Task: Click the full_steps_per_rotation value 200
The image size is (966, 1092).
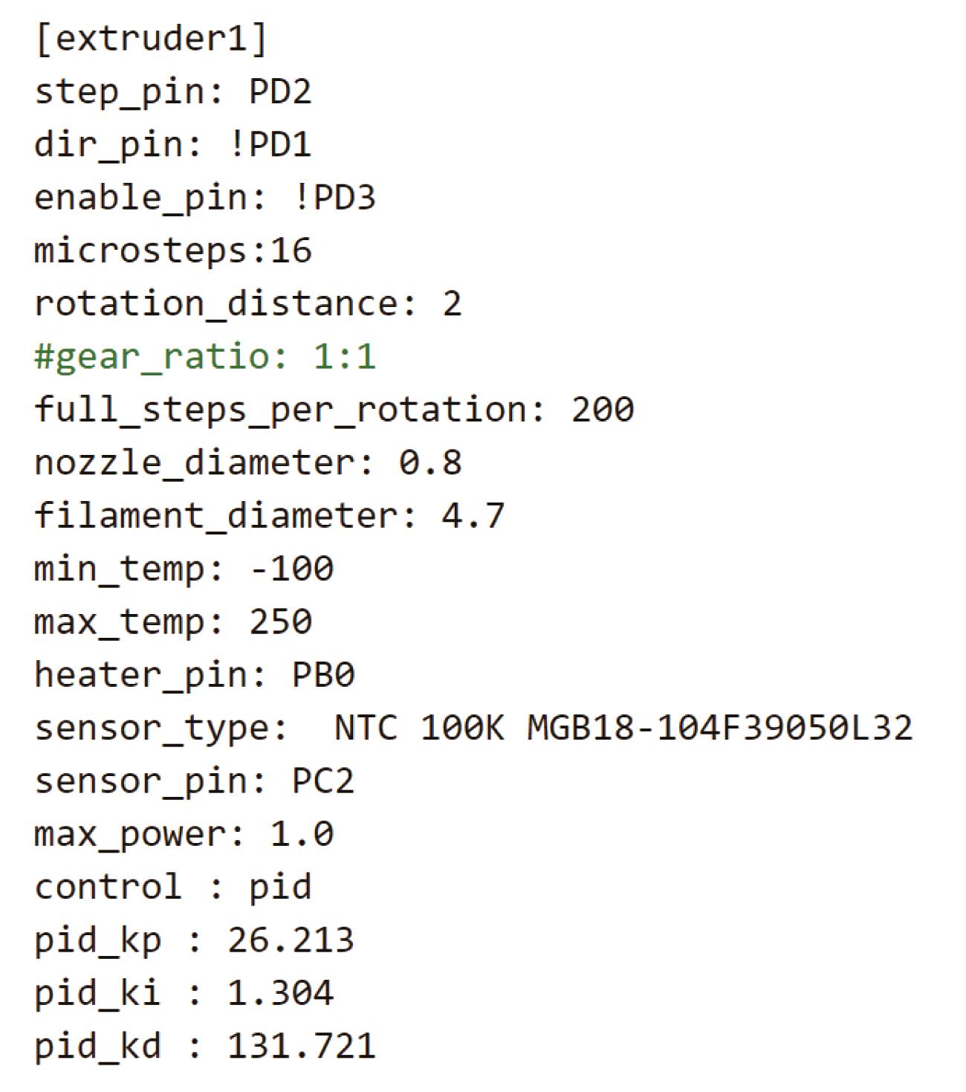Action: (603, 410)
